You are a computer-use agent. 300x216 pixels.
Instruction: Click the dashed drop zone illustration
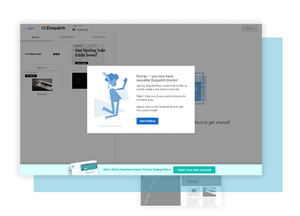[200, 88]
